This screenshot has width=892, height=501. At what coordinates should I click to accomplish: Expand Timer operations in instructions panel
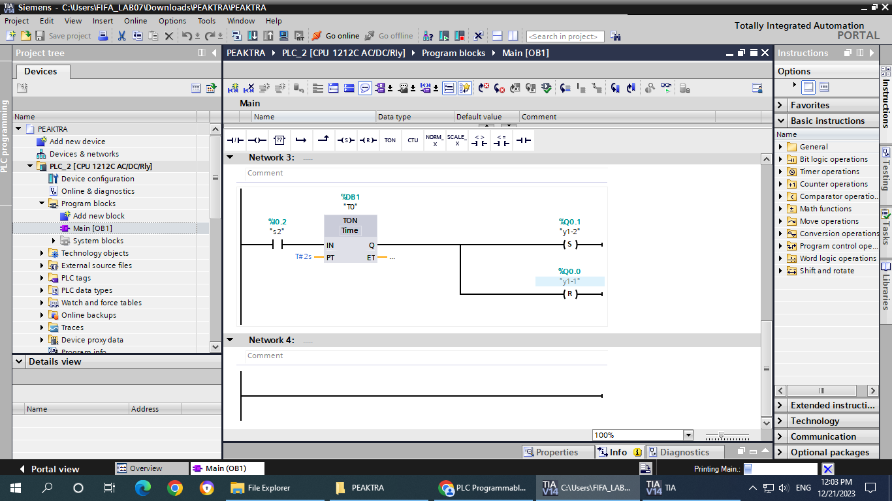[x=780, y=172]
